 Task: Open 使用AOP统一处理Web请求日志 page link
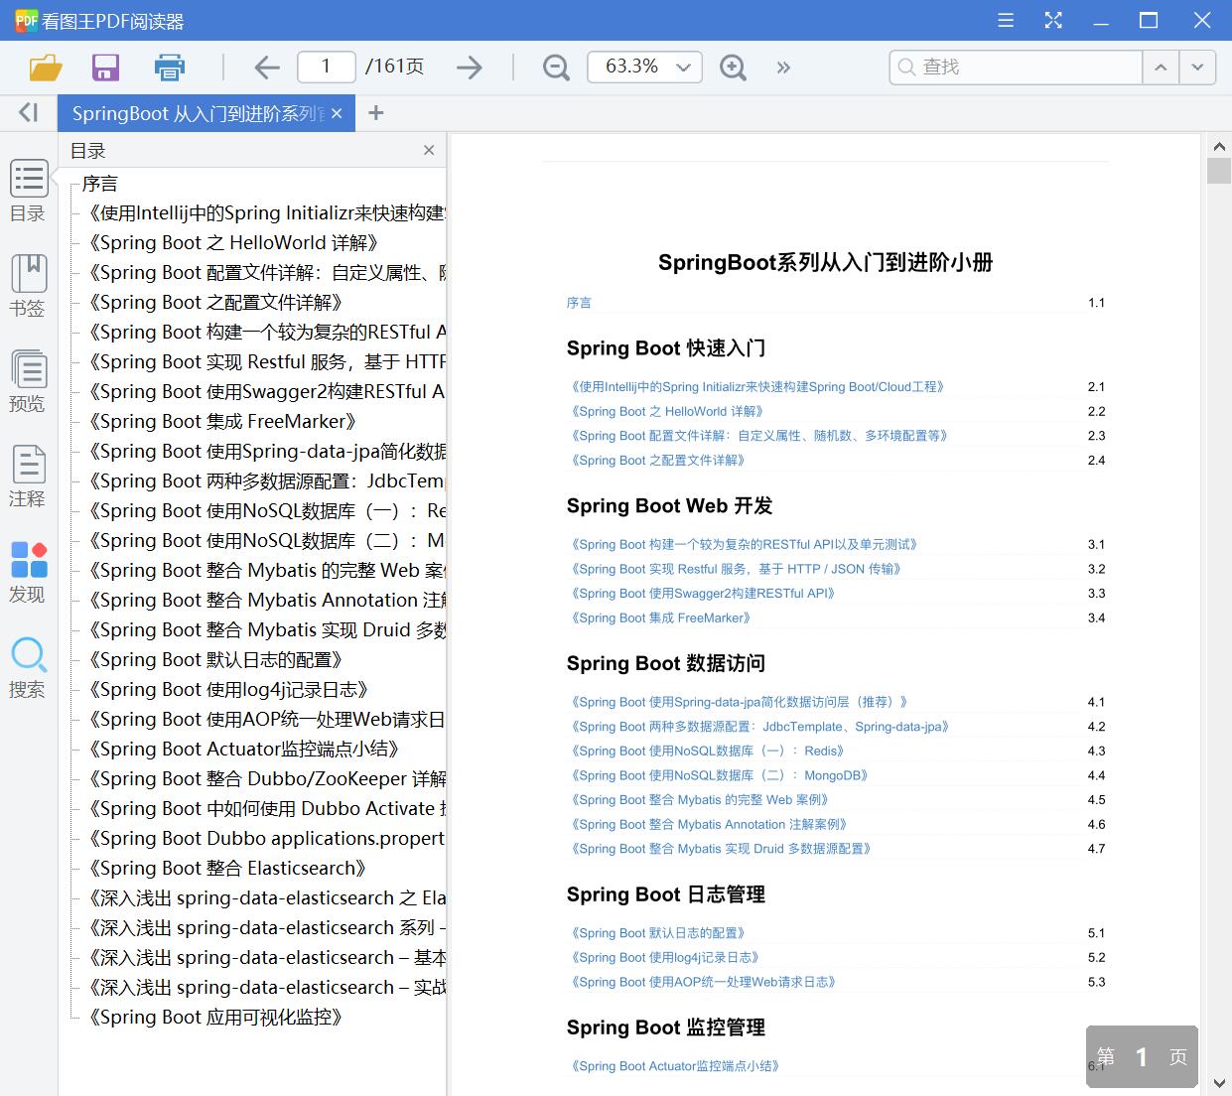pyautogui.click(x=703, y=982)
